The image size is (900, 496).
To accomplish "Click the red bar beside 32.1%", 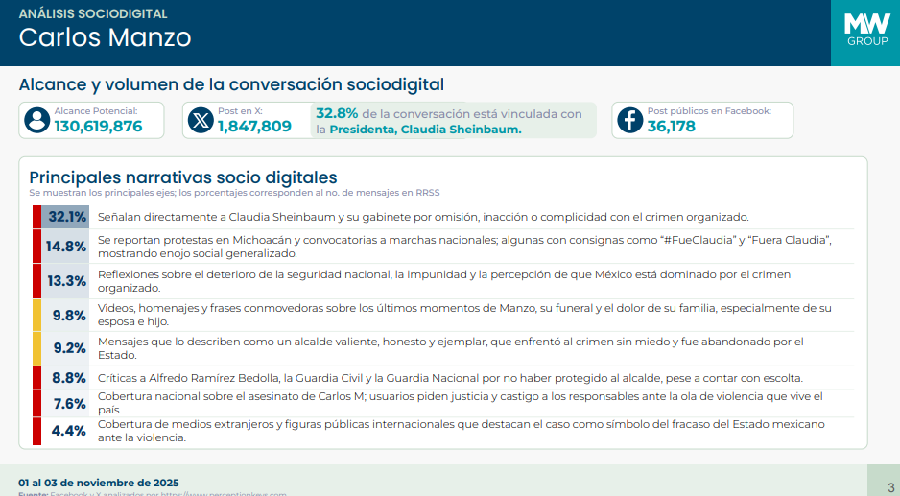I will pos(36,217).
